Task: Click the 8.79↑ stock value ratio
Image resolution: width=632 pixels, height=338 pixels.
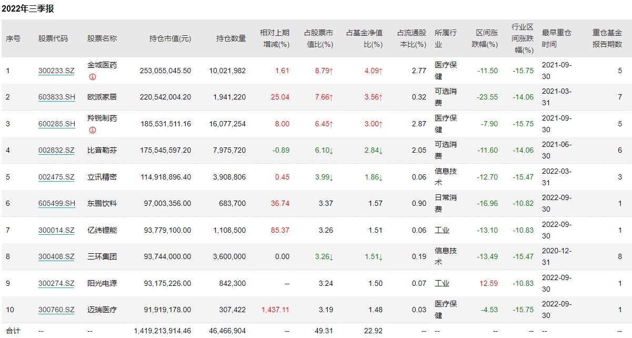Action: 324,71
